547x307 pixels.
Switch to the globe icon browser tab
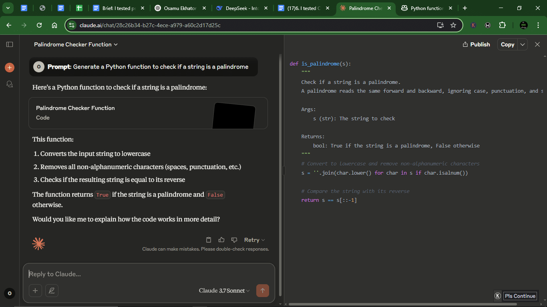pos(42,8)
